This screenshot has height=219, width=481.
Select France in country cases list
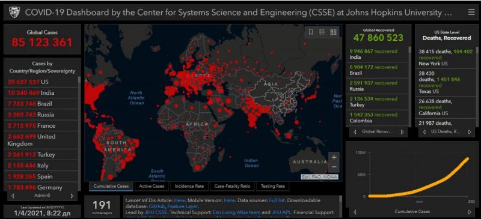(x=41, y=126)
